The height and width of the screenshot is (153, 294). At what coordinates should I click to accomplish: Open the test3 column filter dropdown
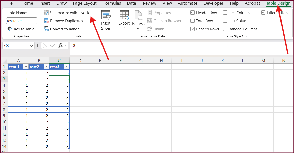(x=67, y=67)
